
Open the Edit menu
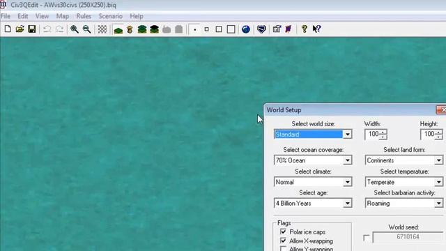tap(23, 16)
